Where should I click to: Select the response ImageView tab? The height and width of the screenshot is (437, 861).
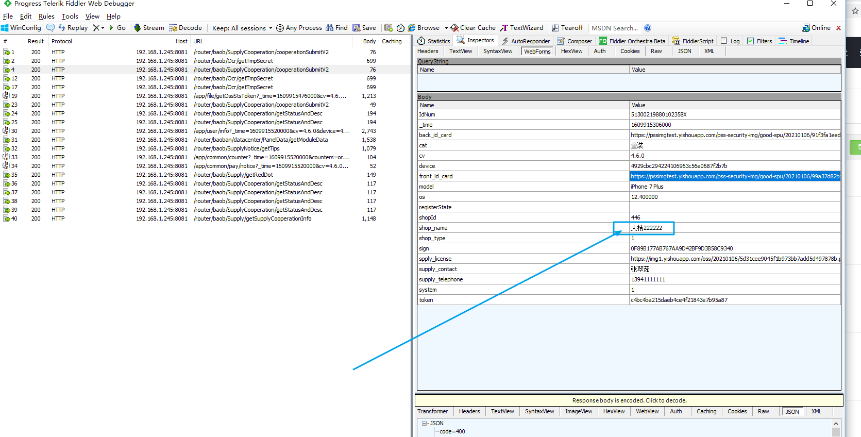pos(578,411)
